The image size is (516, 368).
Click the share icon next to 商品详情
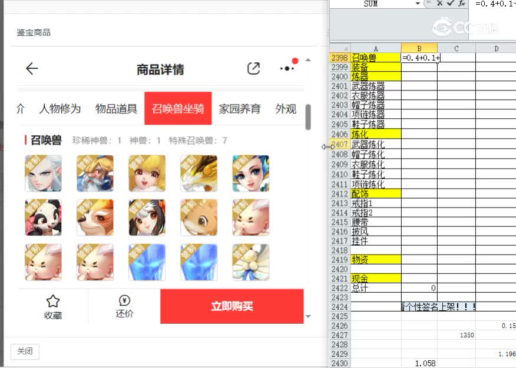coord(253,68)
